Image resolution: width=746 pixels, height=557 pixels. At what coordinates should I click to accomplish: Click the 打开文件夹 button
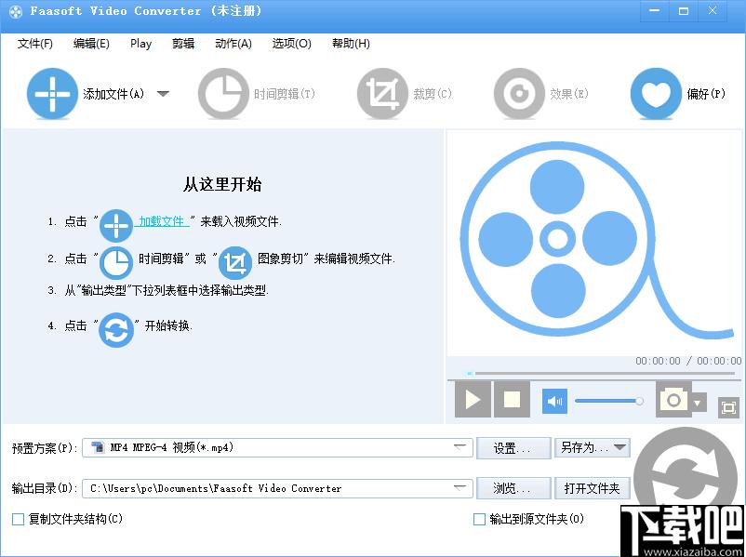click(593, 488)
